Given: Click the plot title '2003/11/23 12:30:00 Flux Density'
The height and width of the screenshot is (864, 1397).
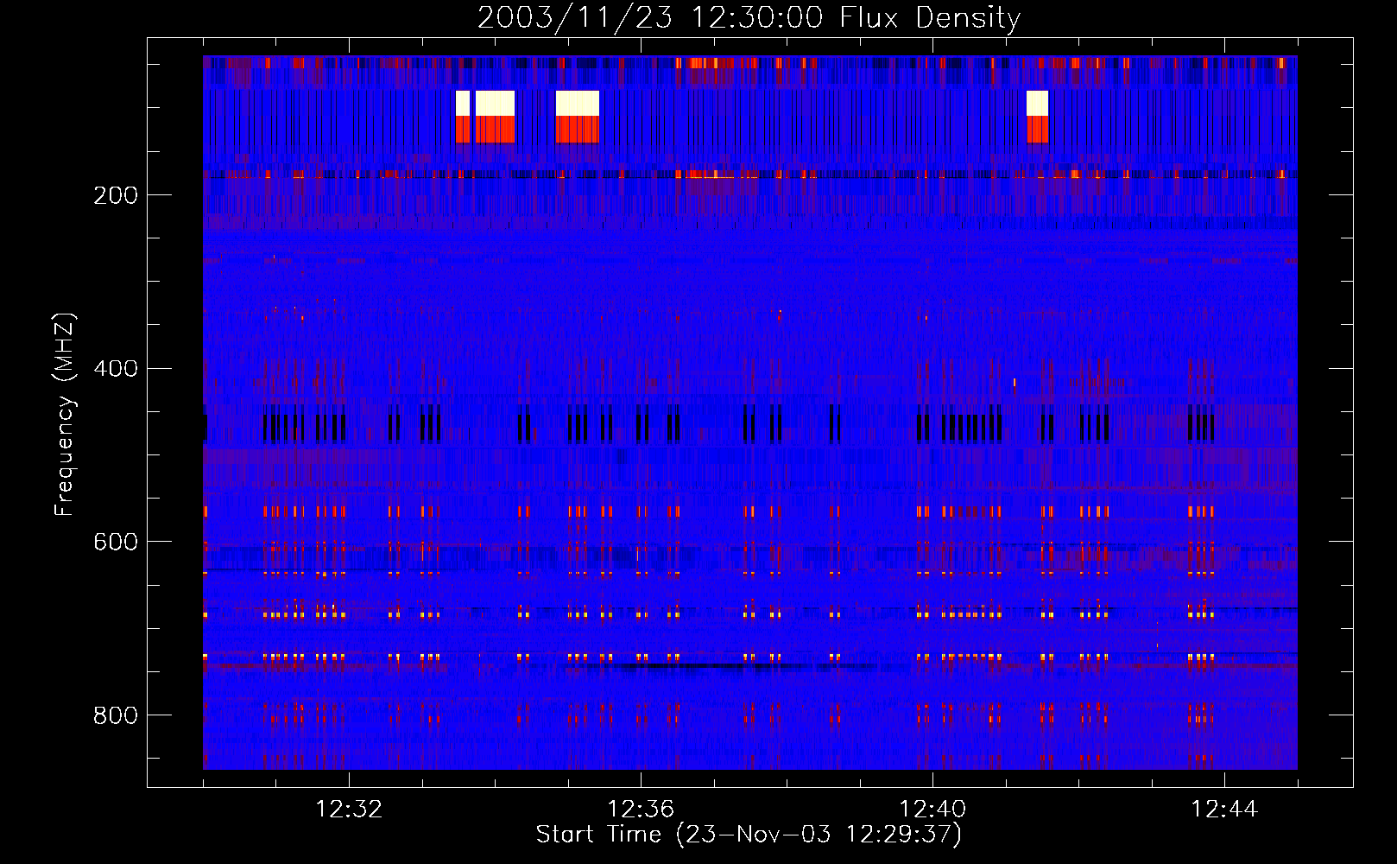Looking at the screenshot, I should pyautogui.click(x=749, y=17).
